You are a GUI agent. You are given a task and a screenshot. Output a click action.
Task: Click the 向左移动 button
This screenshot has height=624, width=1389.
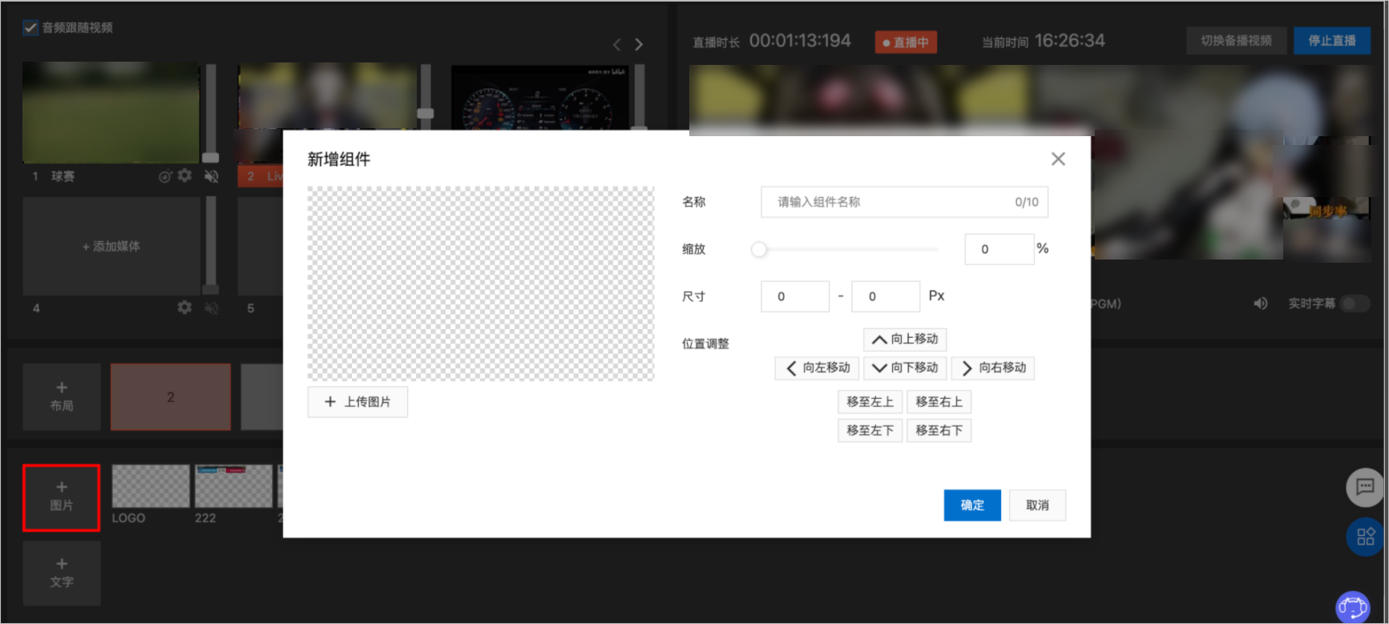point(817,368)
